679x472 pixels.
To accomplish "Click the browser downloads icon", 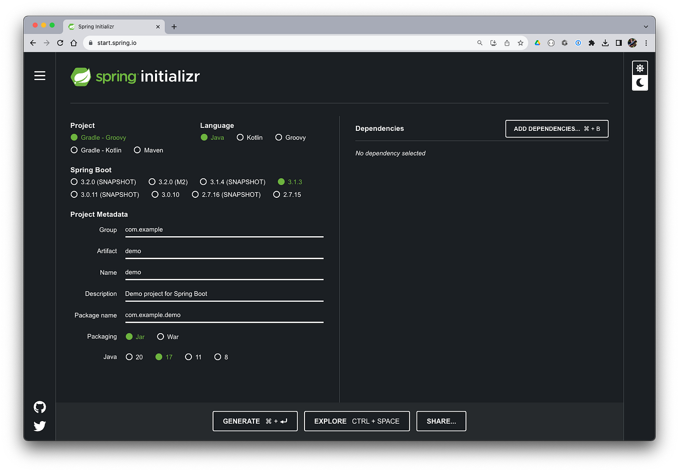I will click(605, 43).
